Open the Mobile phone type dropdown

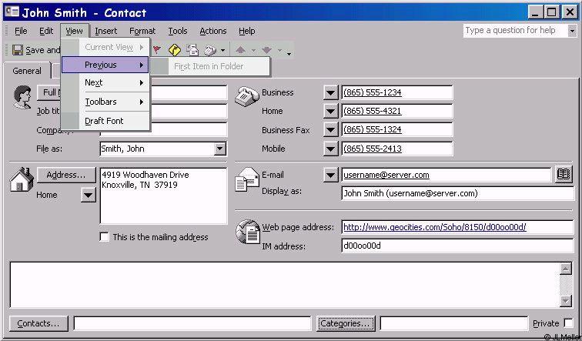330,149
